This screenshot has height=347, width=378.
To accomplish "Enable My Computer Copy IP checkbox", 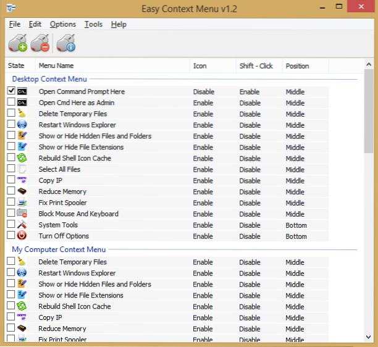I will 11,317.
